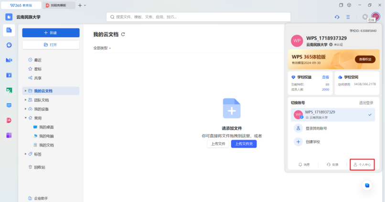Expand the 团队文档 tree arrow
The image size is (385, 202).
pos(25,100)
